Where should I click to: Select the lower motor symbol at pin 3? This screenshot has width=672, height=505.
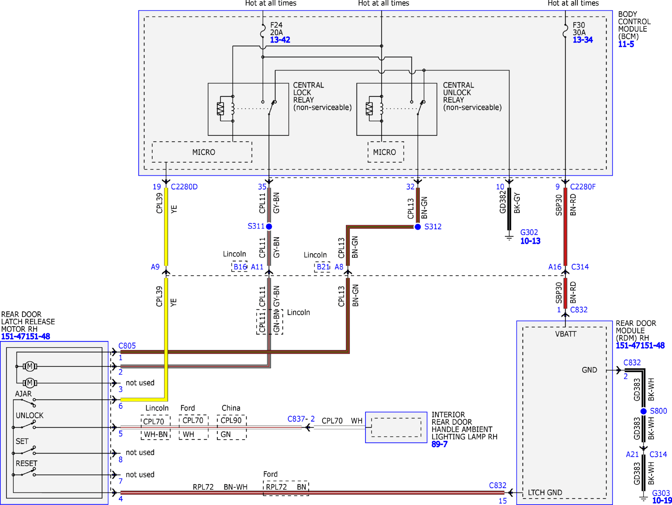click(x=30, y=383)
